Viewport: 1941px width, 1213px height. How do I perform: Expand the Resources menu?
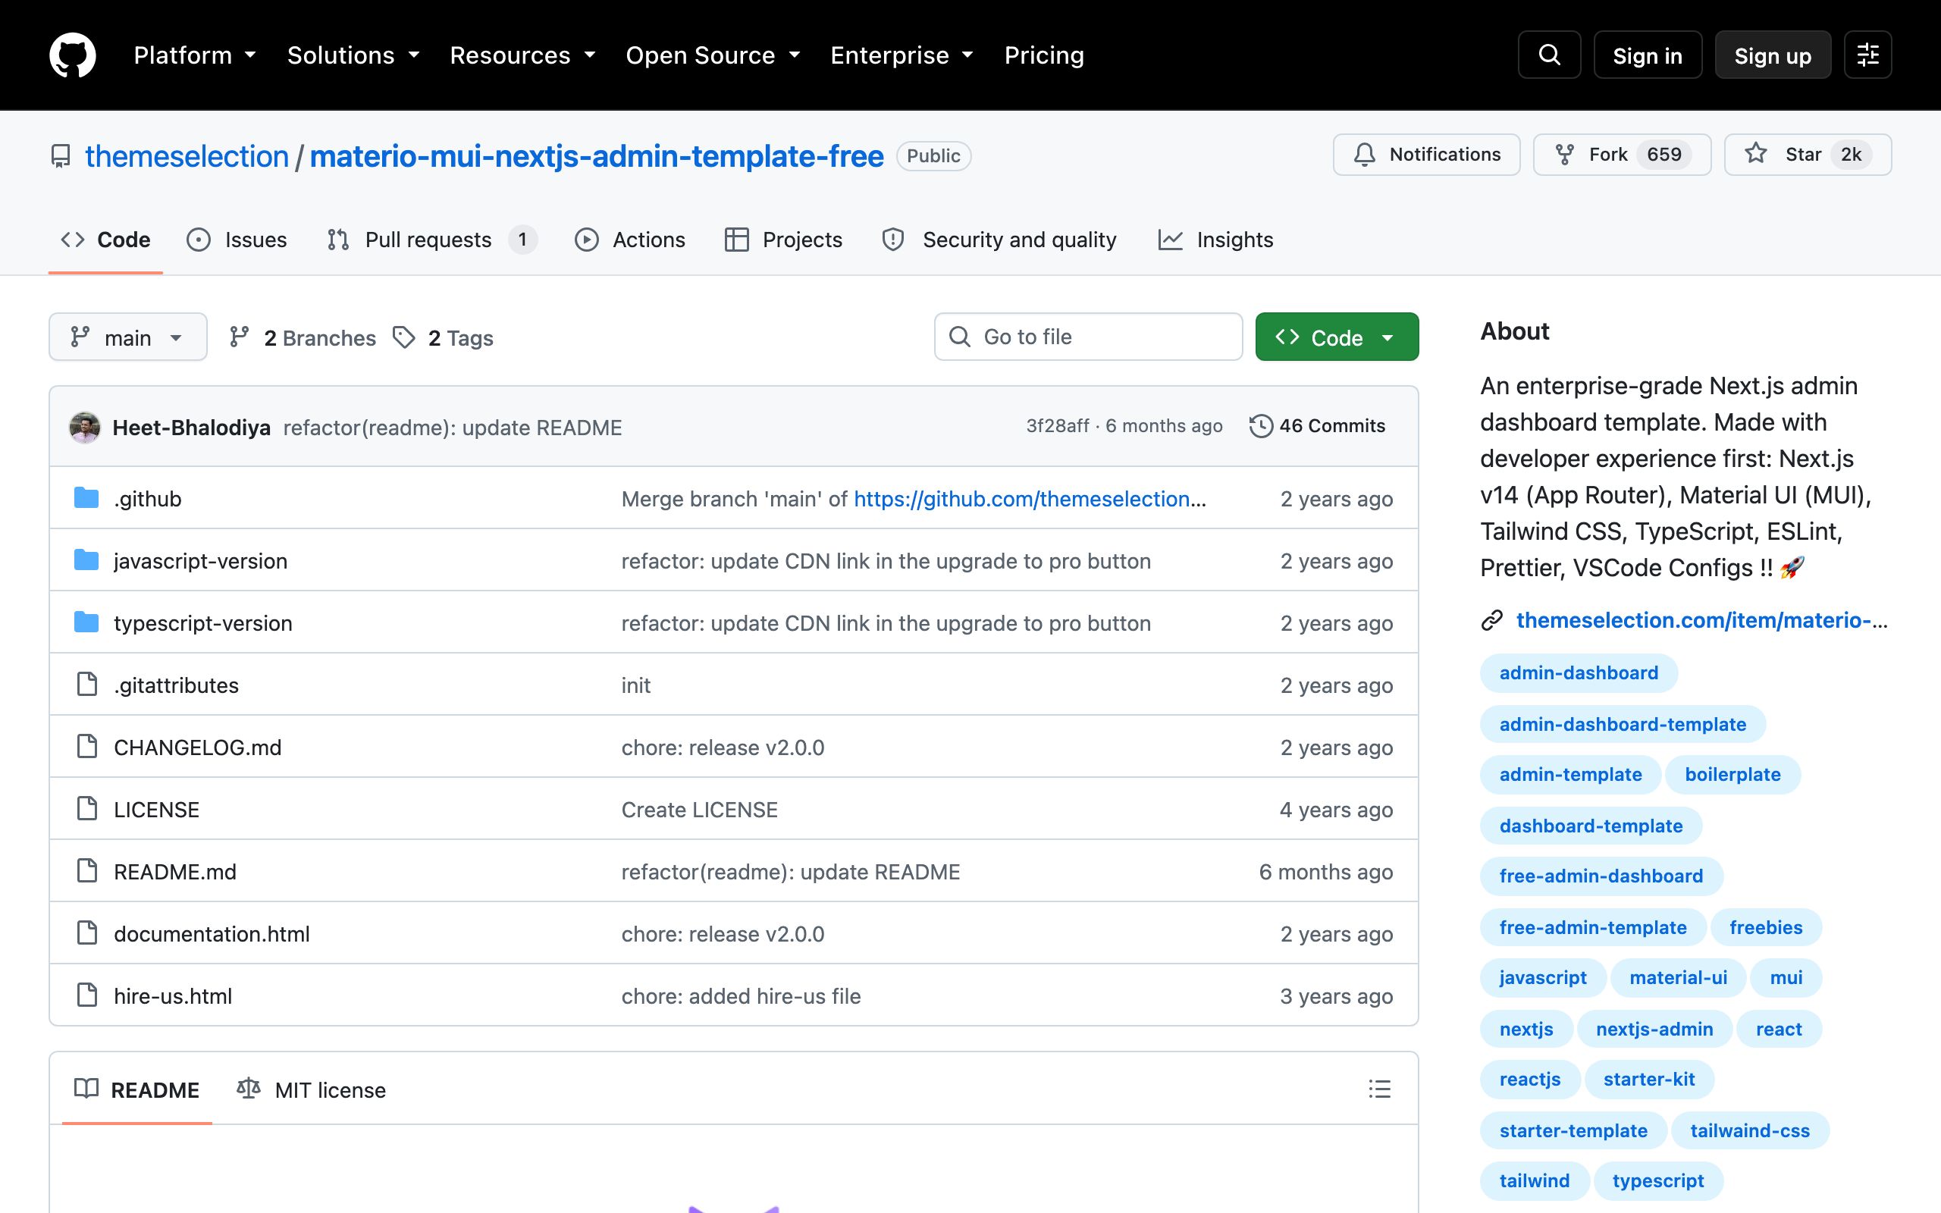pos(523,55)
